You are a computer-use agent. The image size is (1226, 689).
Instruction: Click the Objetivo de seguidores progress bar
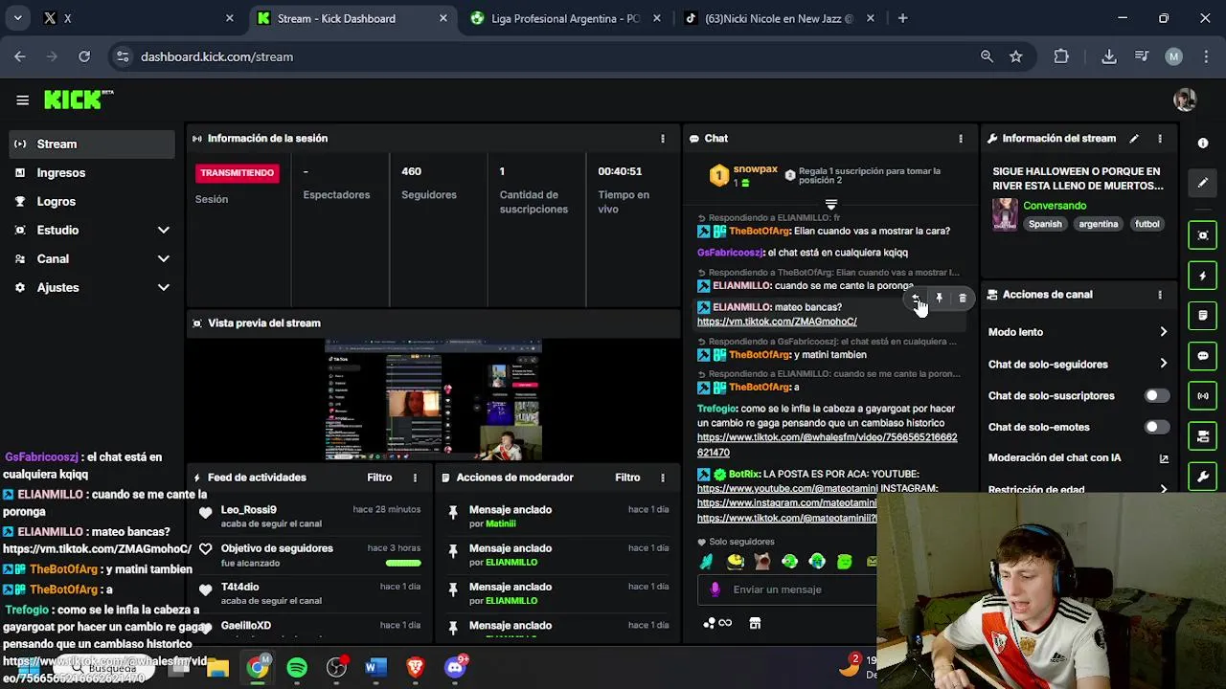[x=403, y=564]
